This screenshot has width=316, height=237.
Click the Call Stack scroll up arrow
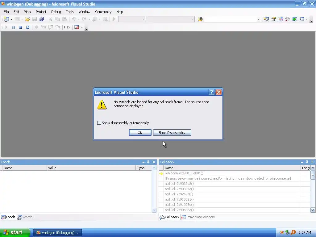[x=313, y=168]
